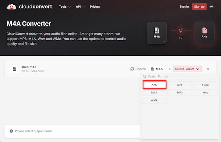Go to the Pricing page
This screenshot has height=142, width=221.
click(95, 7)
